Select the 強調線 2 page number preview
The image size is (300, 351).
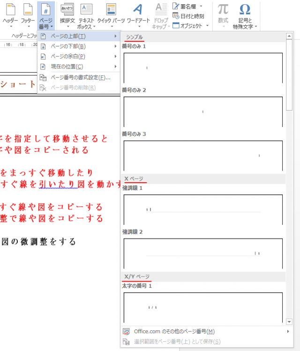(203, 254)
